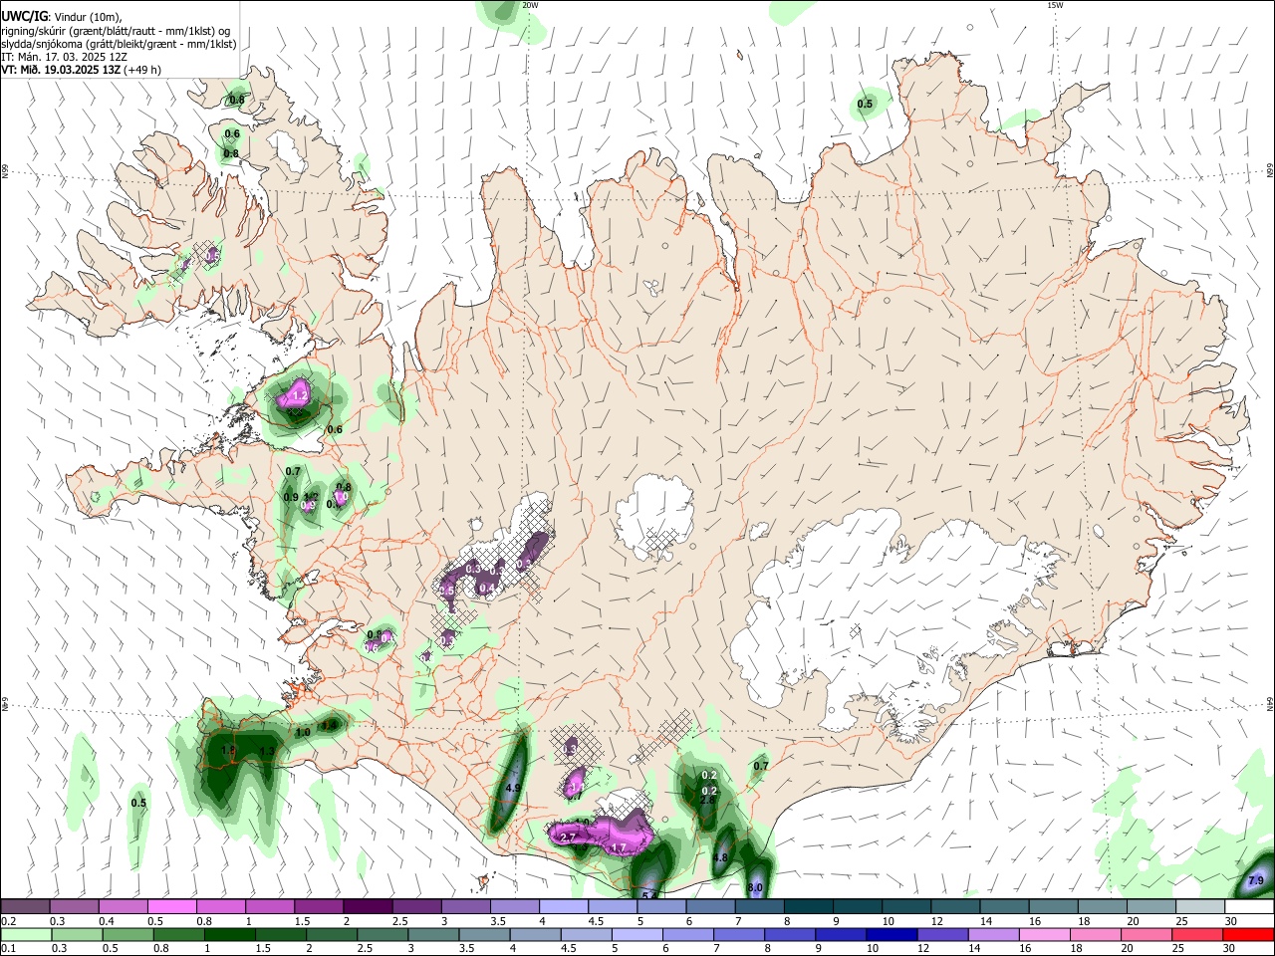Click the 'VT: Mið. 19.03.2025 13Z' valid-time text
The height and width of the screenshot is (956, 1275).
coord(61,70)
